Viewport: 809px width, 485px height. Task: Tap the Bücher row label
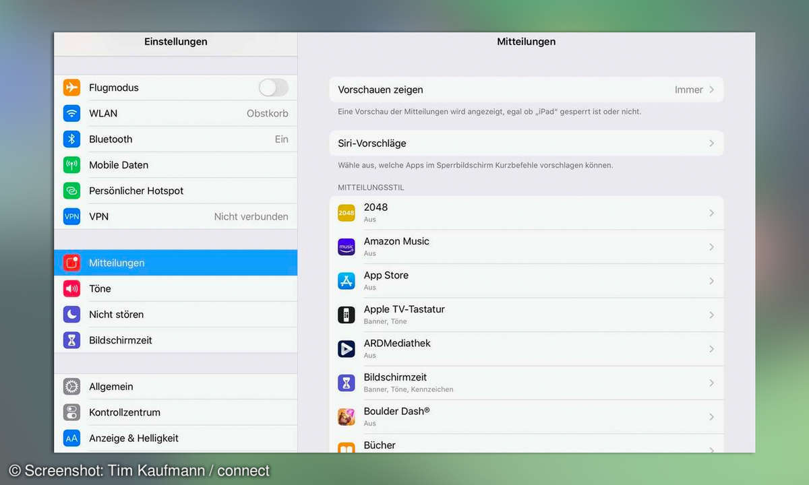click(x=380, y=445)
